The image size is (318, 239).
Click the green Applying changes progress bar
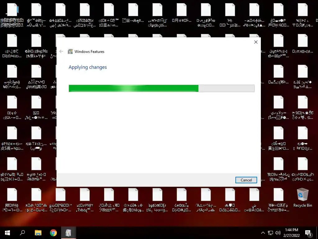click(x=161, y=88)
